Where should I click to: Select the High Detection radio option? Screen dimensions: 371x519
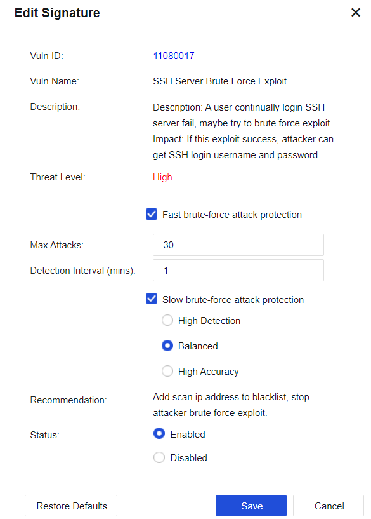(x=167, y=320)
